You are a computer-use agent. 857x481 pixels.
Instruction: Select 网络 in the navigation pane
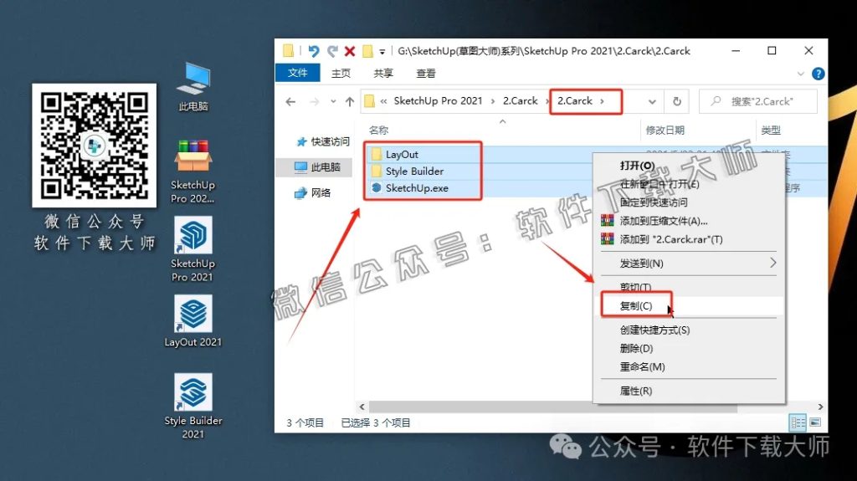click(x=313, y=193)
